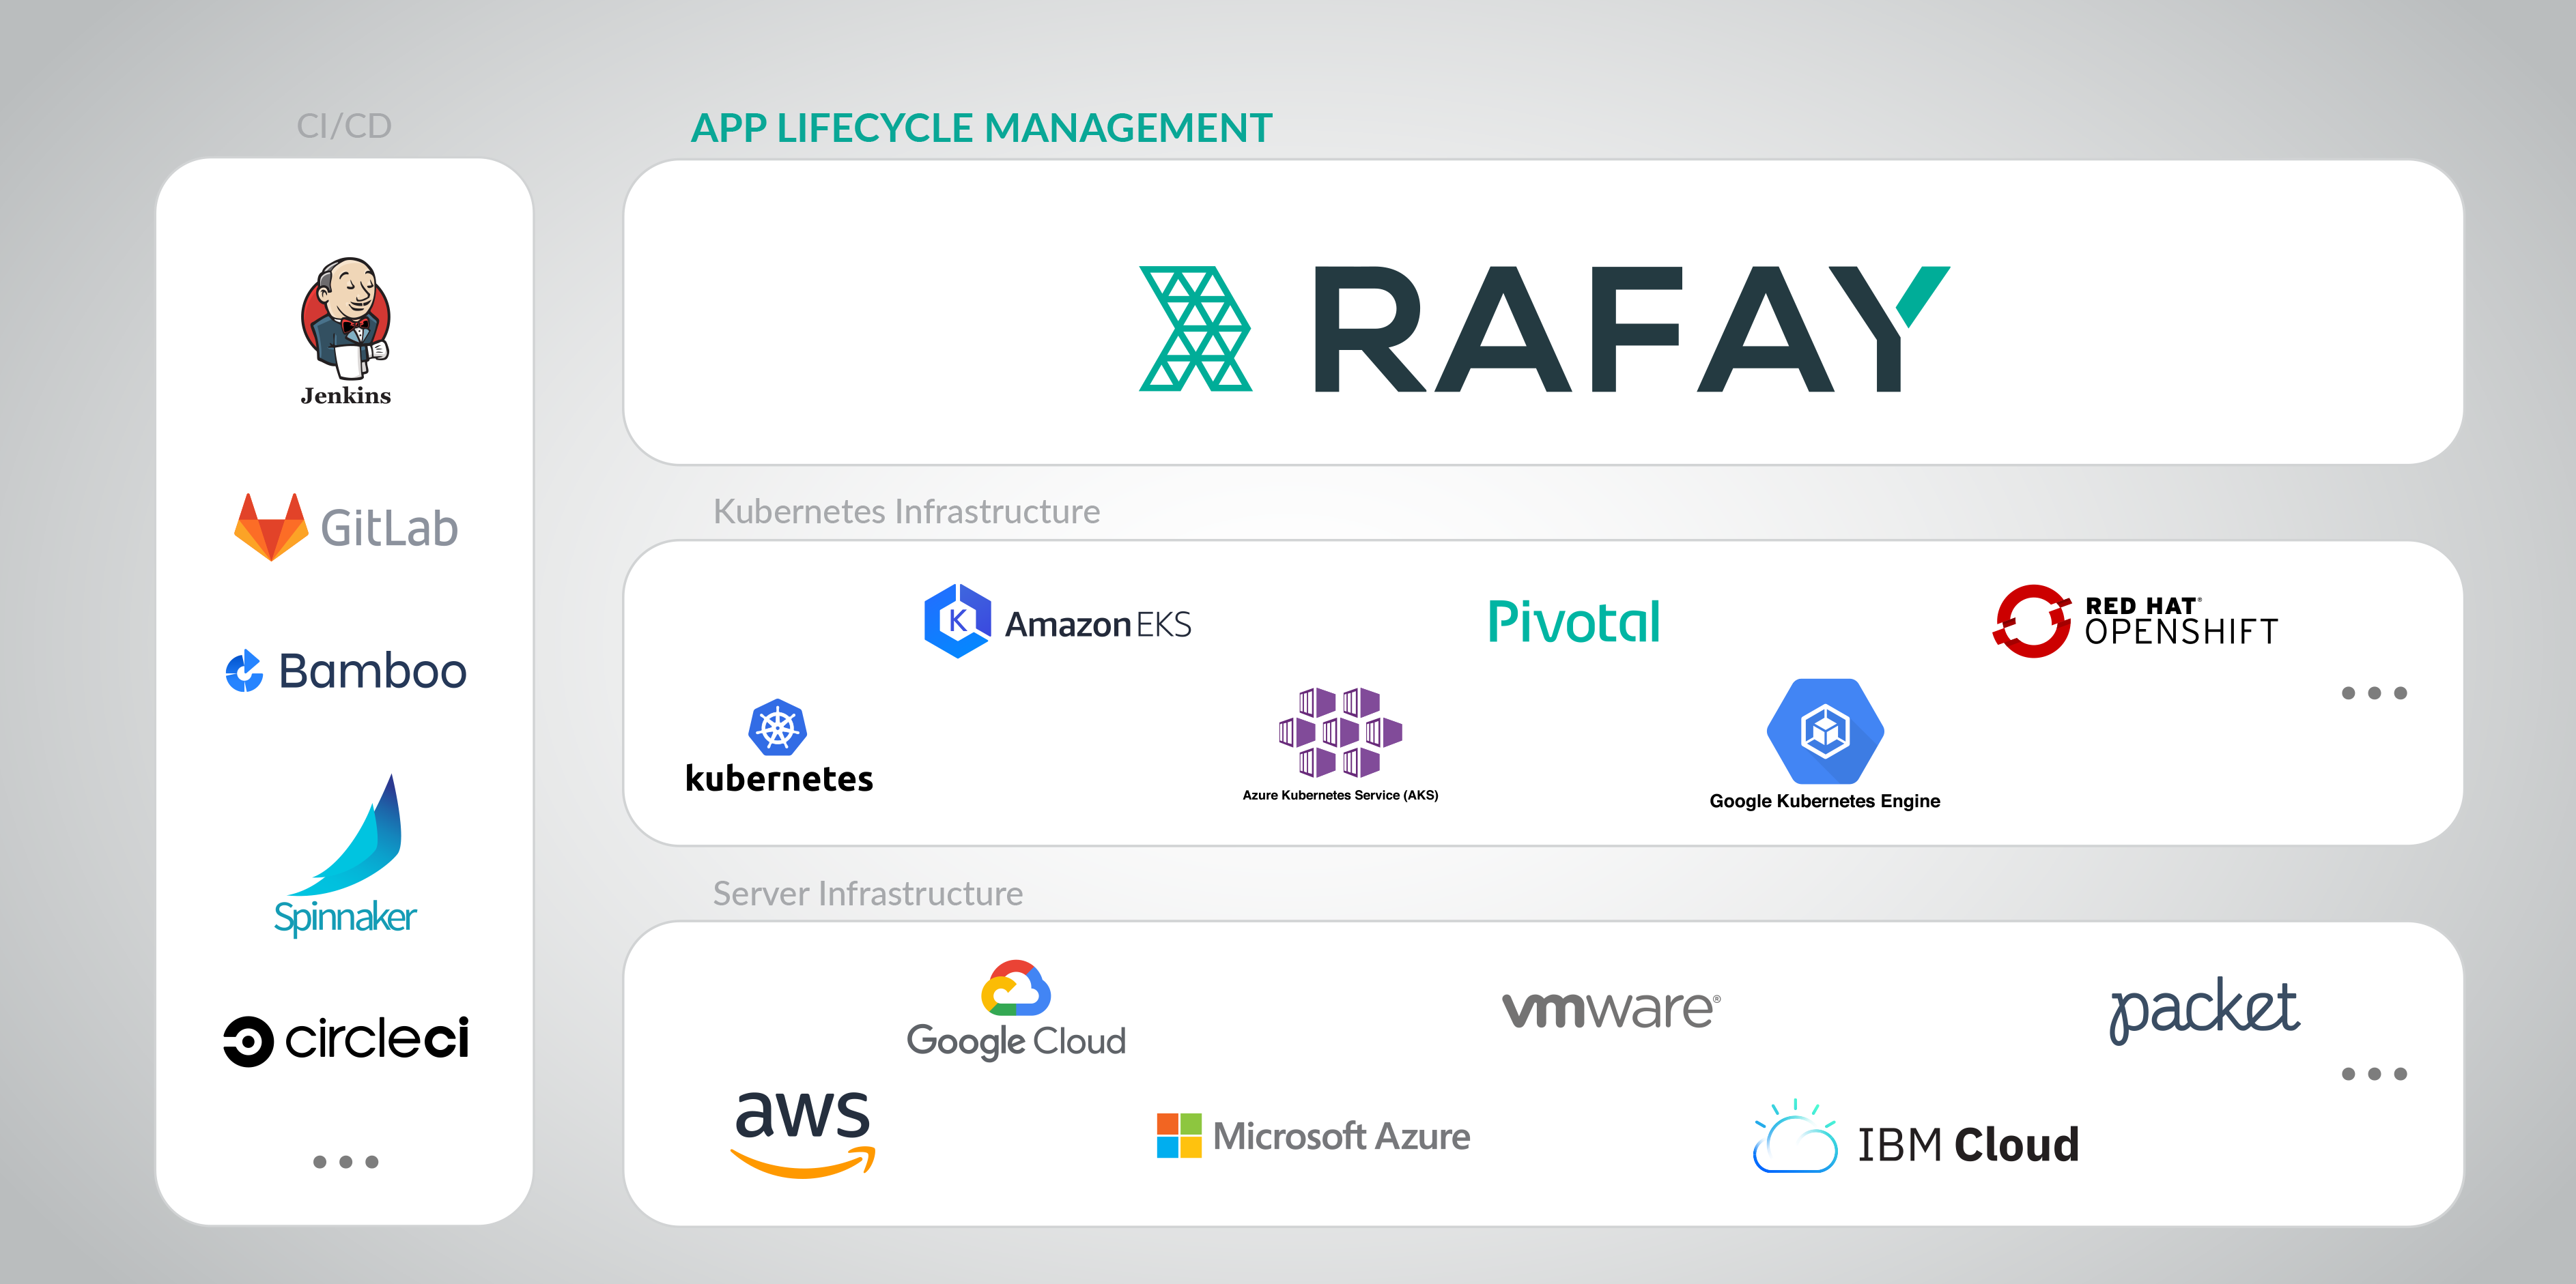Select the Amazon EKS hexagon icon
The width and height of the screenshot is (2576, 1284).
point(957,622)
